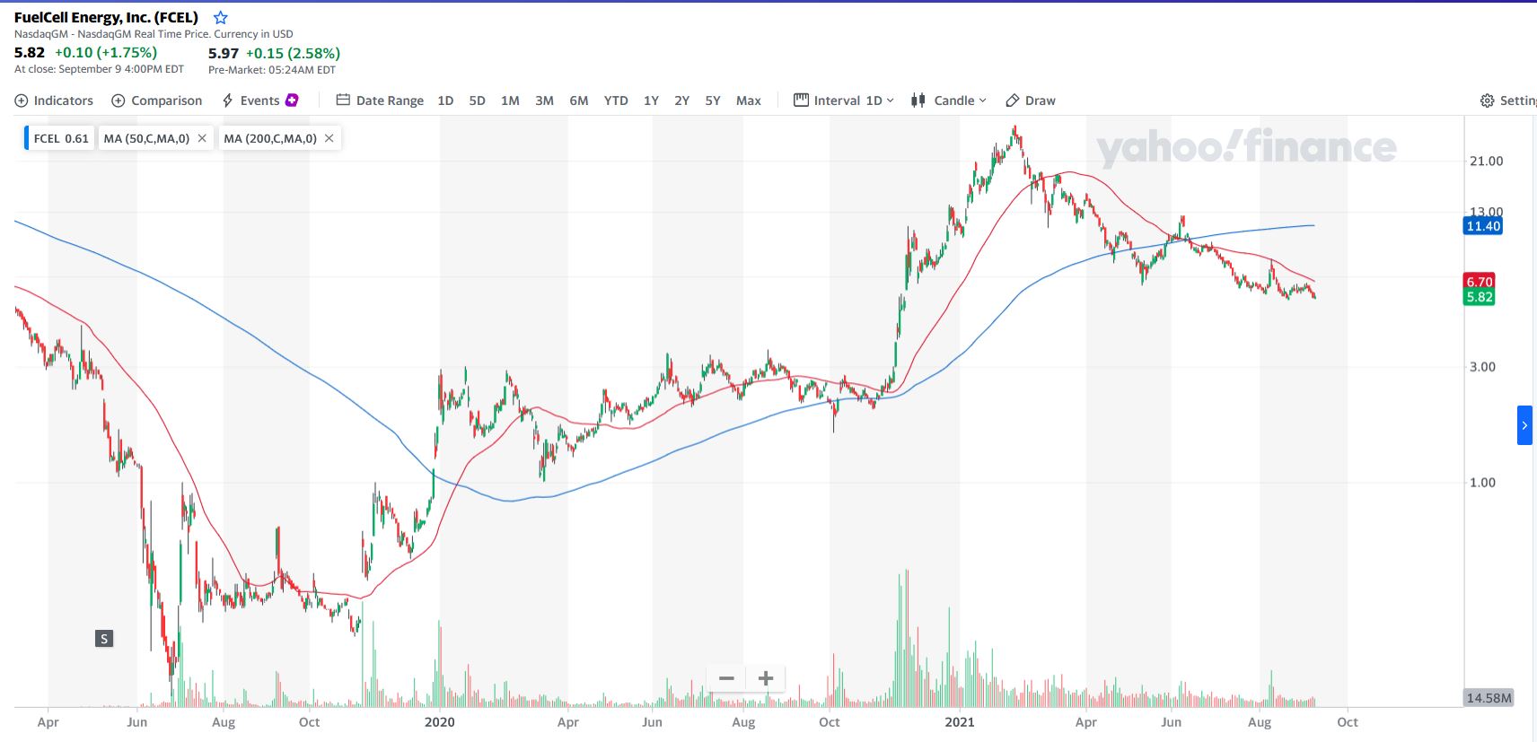1537x742 pixels.
Task: Click the 1.00 price axis label
Action: click(x=1482, y=482)
